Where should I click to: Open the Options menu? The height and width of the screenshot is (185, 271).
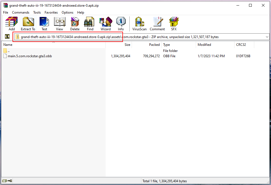(67, 12)
